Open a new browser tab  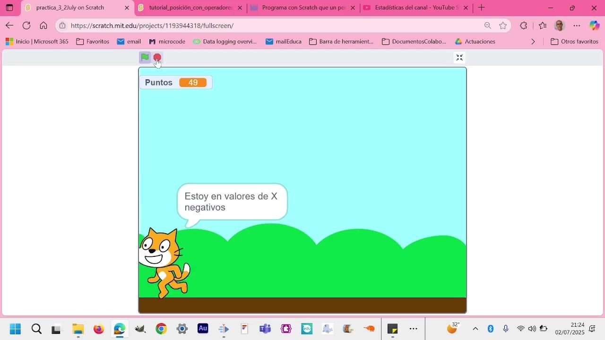point(481,8)
